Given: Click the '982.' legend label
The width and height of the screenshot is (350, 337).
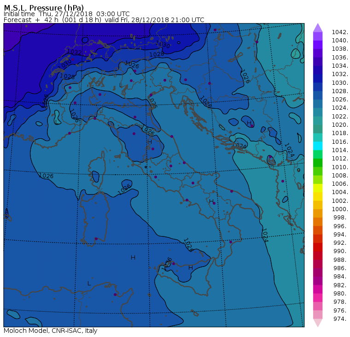Looking at the screenshot, I should [341, 285].
